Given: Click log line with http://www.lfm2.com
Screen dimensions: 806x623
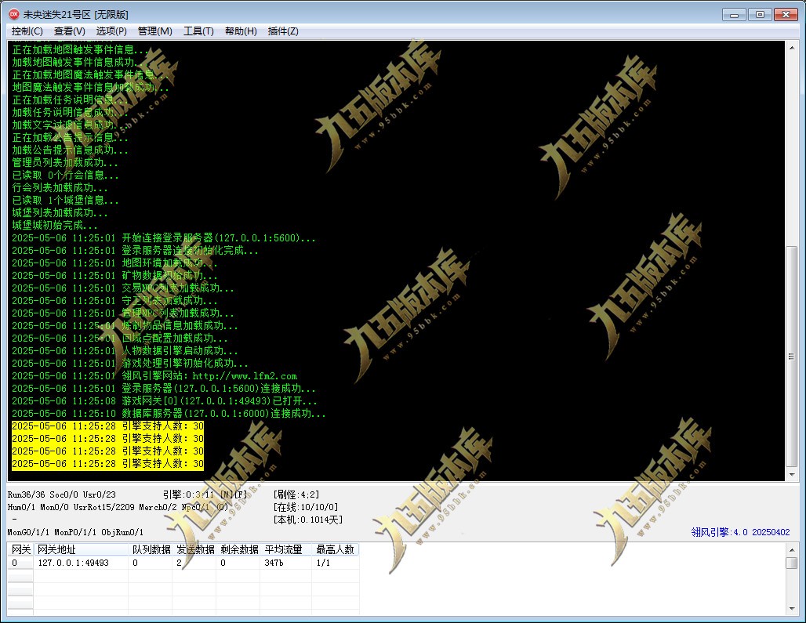Looking at the screenshot, I should click(154, 376).
